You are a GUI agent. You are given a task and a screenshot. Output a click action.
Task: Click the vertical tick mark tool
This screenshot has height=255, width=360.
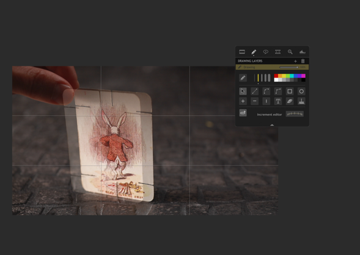click(266, 101)
